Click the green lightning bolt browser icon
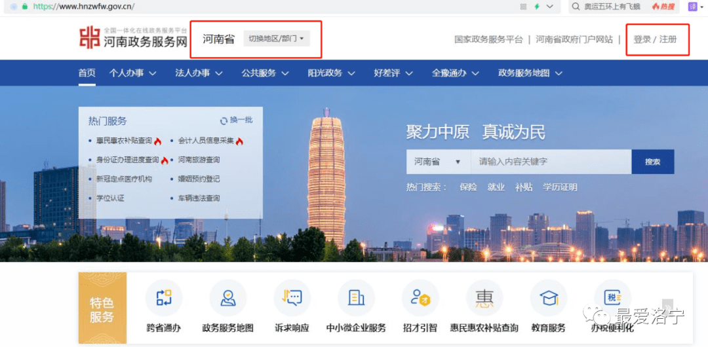The height and width of the screenshot is (347, 708). coord(537,7)
